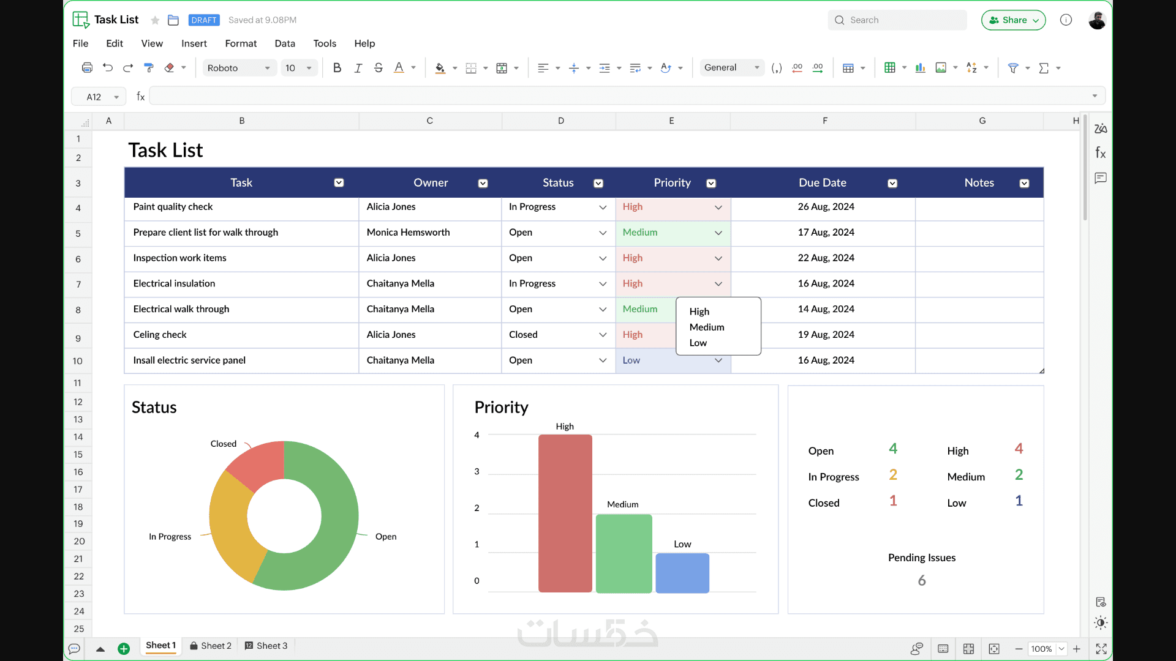Toggle the Due Date column filter button

[892, 183]
